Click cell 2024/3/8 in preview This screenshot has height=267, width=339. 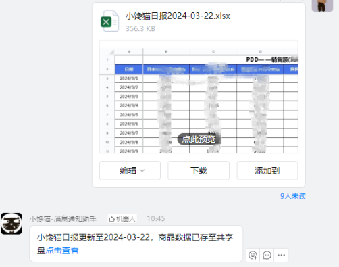click(129, 142)
